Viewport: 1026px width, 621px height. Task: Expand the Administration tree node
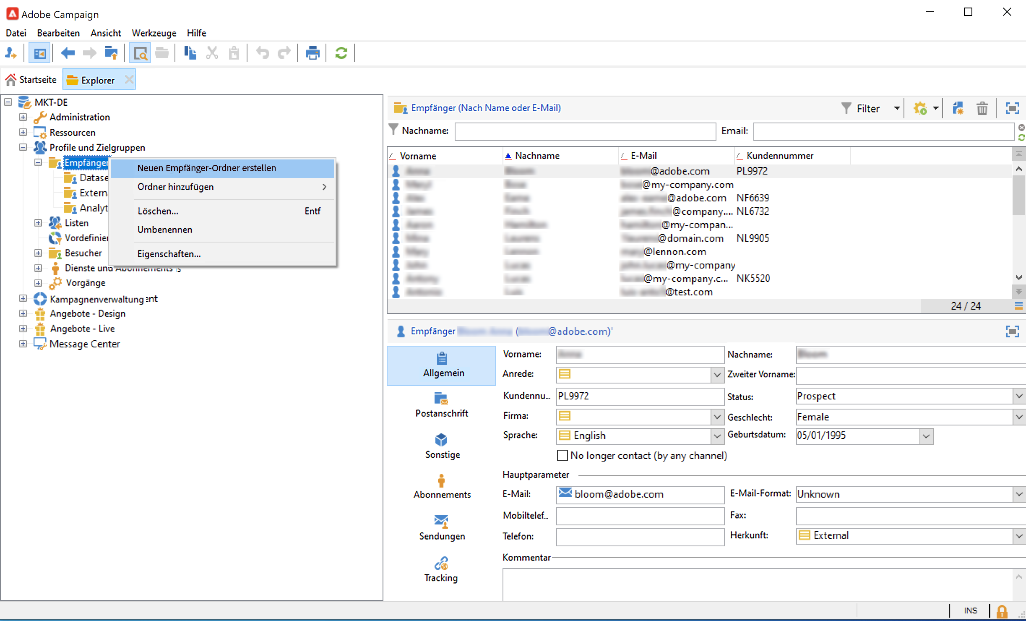[23, 117]
